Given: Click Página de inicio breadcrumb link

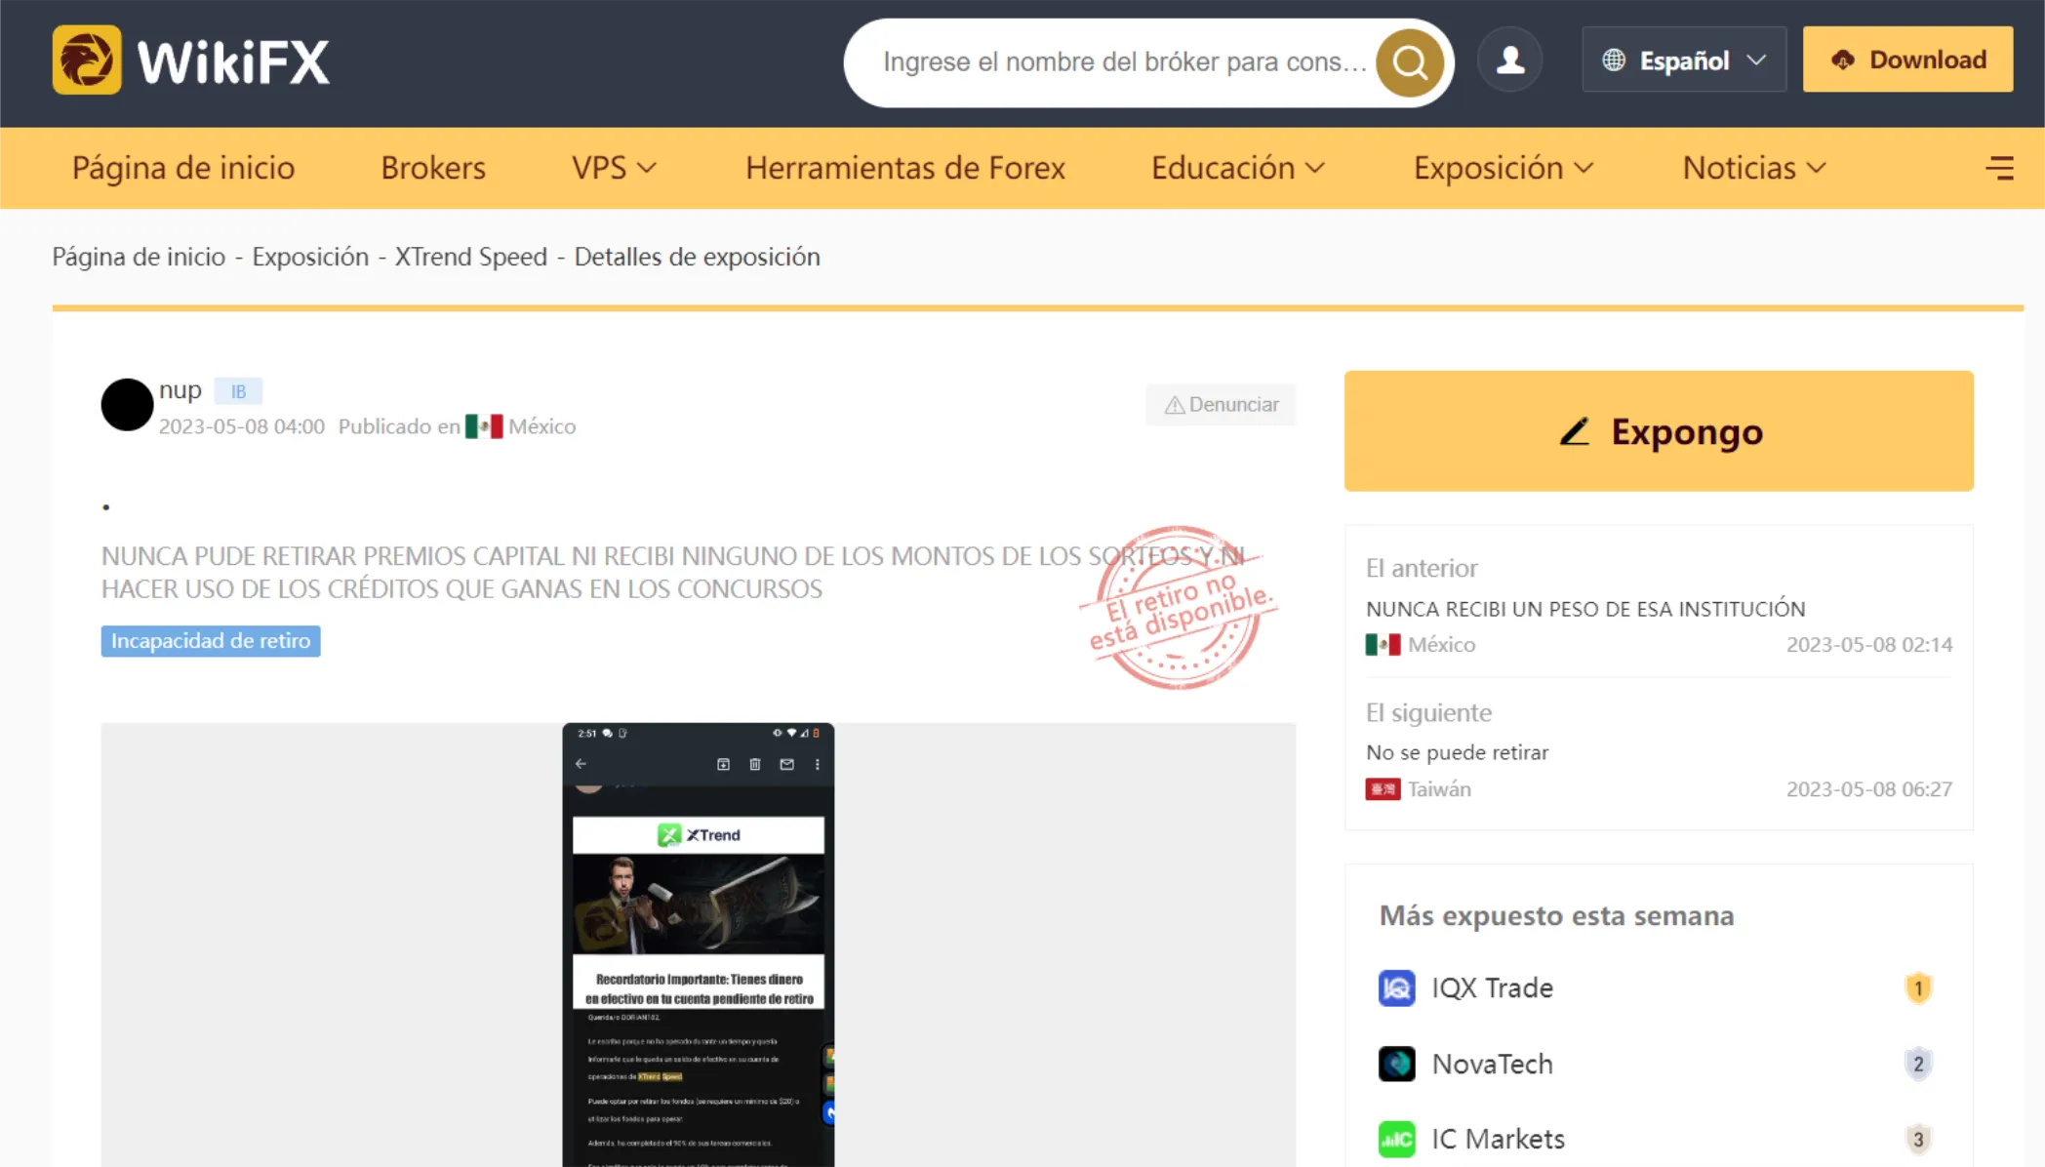Looking at the screenshot, I should click(x=139, y=257).
